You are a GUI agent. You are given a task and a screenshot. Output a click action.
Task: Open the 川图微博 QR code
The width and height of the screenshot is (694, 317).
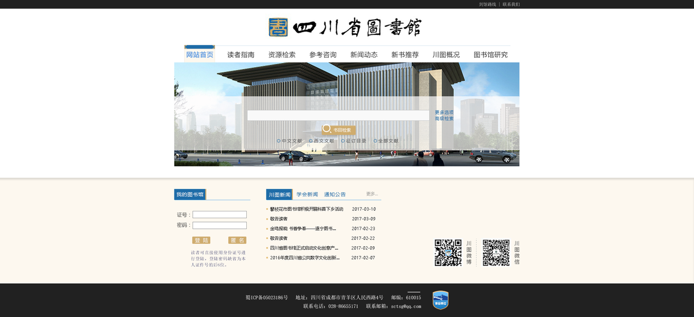pyautogui.click(x=448, y=253)
